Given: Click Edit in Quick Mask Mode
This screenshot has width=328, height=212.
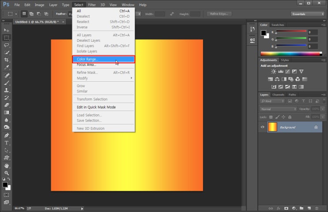Looking at the screenshot, I should pos(104,107).
